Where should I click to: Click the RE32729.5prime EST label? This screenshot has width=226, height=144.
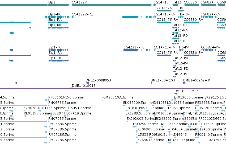click(181, 140)
